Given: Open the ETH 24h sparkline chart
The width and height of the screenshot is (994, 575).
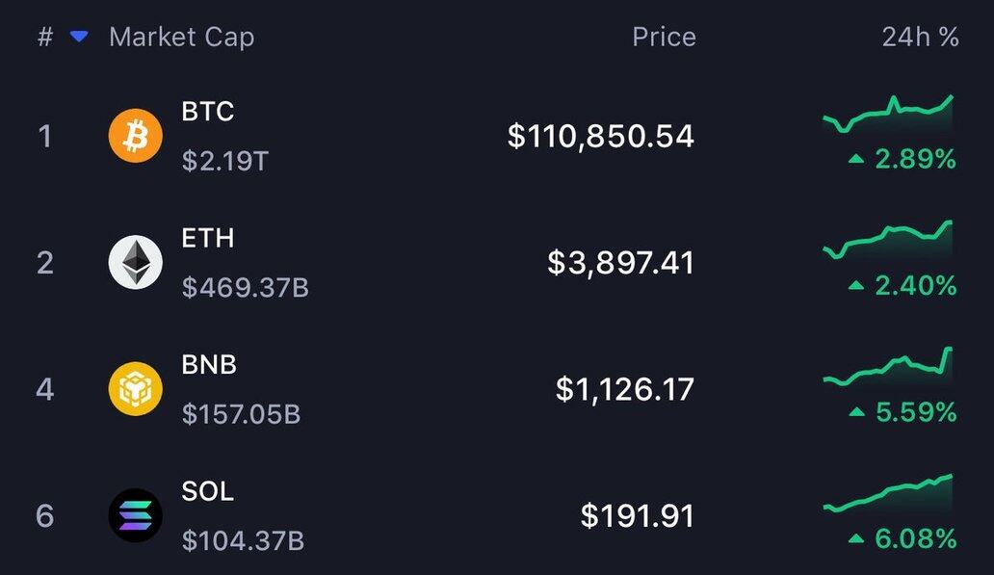Looking at the screenshot, I should tap(888, 242).
